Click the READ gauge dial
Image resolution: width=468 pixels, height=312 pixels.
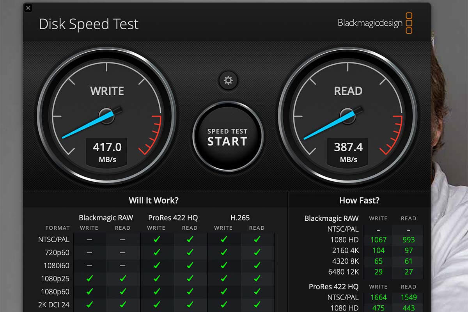(x=348, y=115)
